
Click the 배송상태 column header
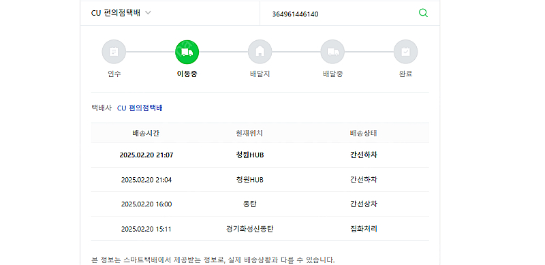coord(364,134)
